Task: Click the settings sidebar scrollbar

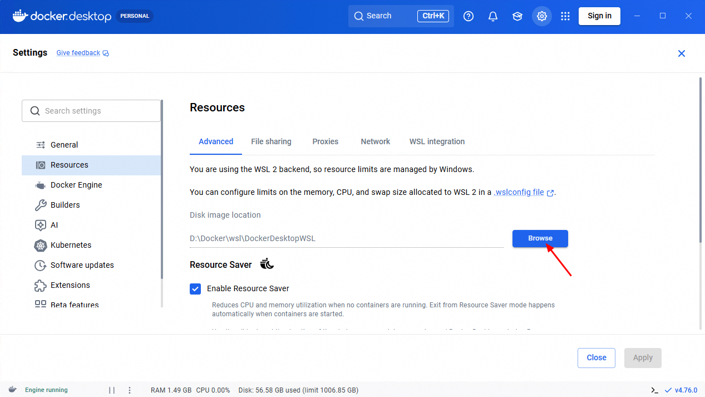Action: click(162, 189)
